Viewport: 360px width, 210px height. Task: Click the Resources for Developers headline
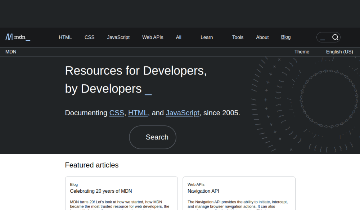(136, 80)
